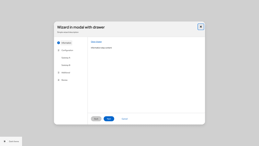Click the step 1 number badge
The height and width of the screenshot is (146, 259).
pos(59,43)
